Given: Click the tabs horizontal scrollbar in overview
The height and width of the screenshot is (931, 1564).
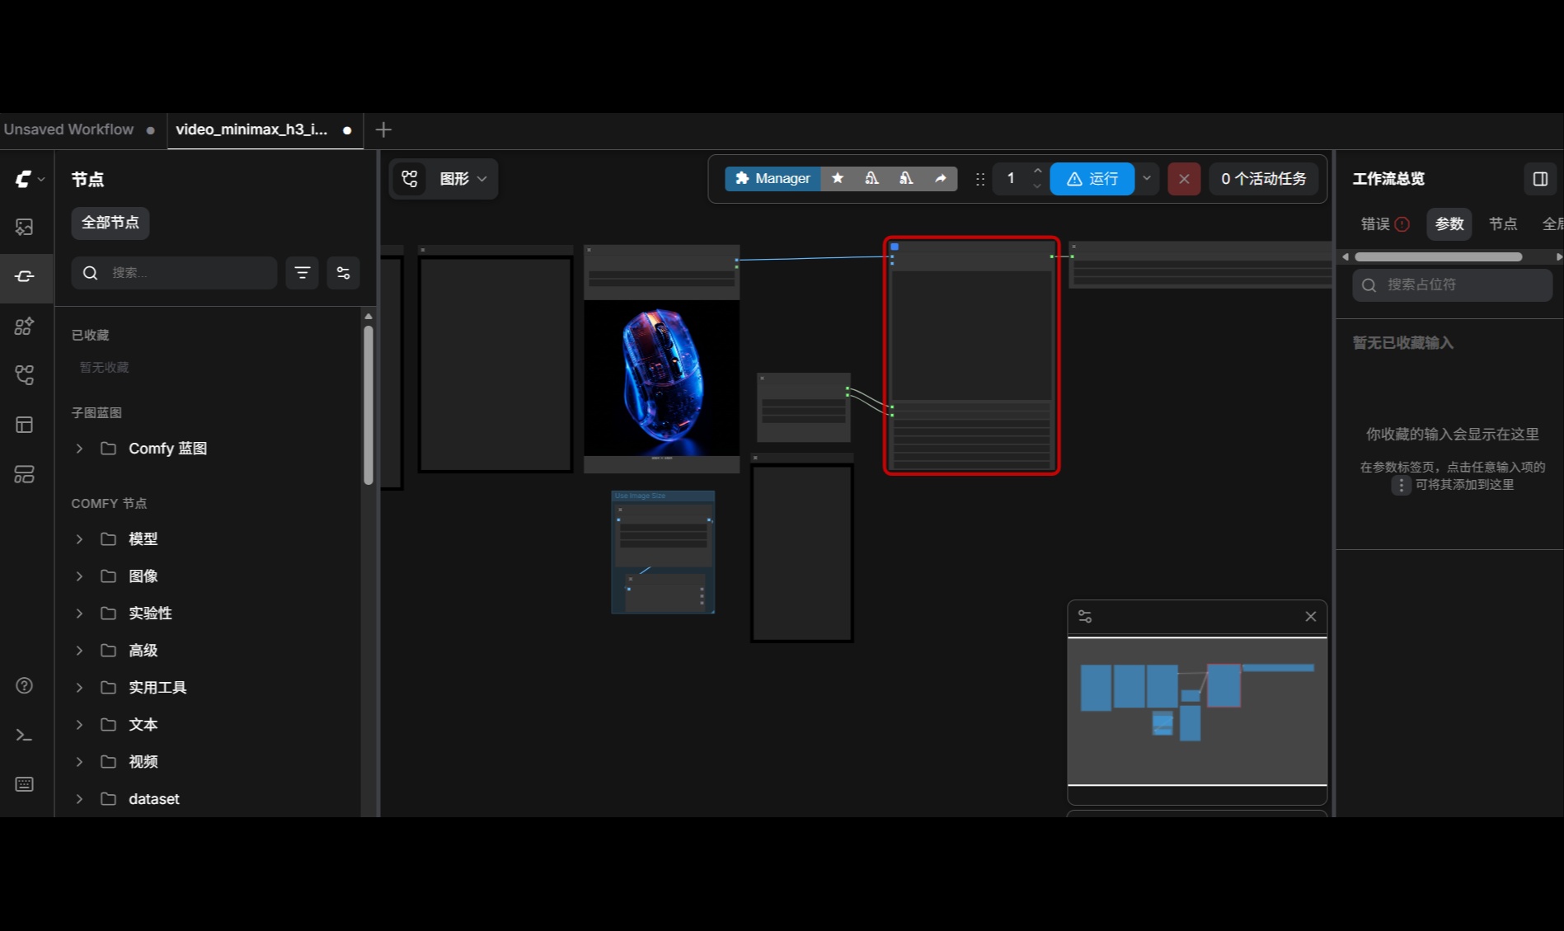Looking at the screenshot, I should pos(1439,257).
